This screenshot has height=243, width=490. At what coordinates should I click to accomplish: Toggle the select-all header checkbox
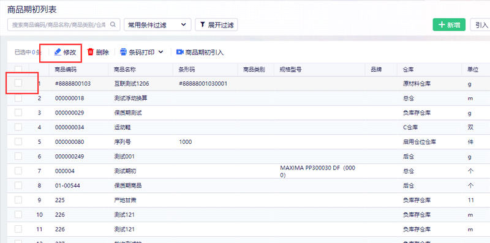pyautogui.click(x=18, y=69)
